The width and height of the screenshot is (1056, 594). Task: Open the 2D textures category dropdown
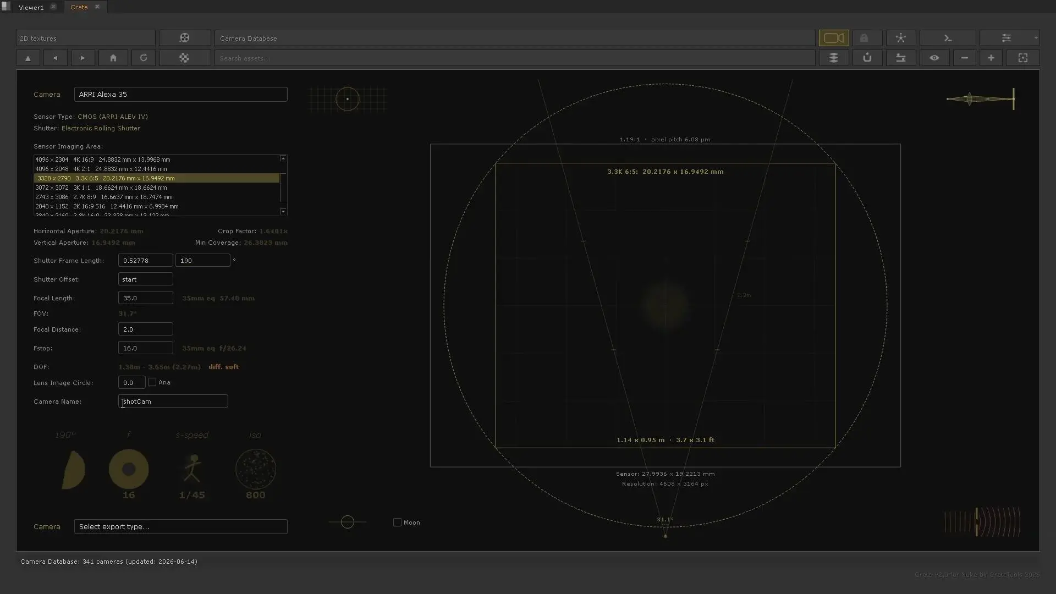[86, 38]
